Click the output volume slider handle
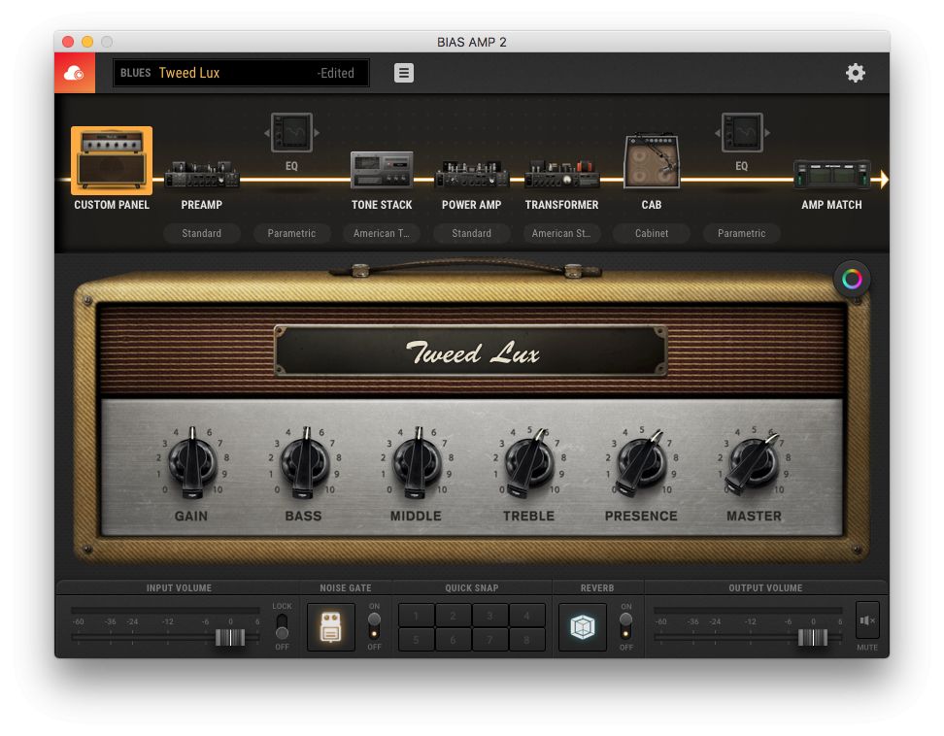The width and height of the screenshot is (944, 736). click(x=812, y=637)
